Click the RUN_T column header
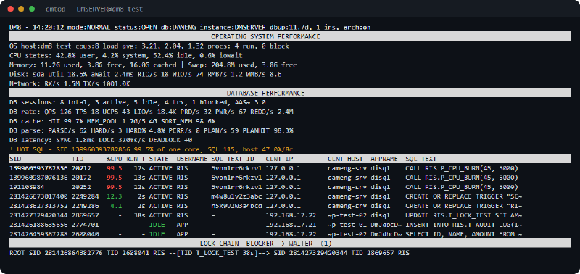Viewport: 580px width, 274px height. [x=136, y=159]
